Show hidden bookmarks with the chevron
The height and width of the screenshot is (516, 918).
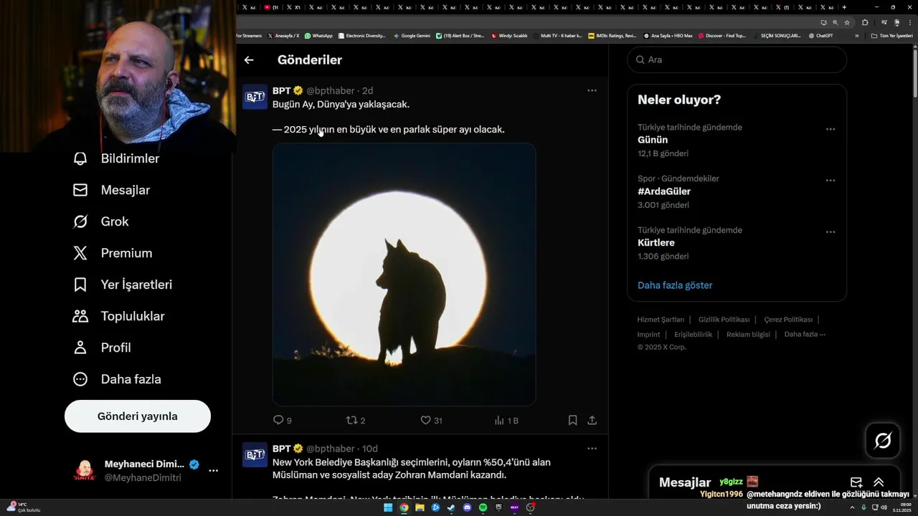856,36
